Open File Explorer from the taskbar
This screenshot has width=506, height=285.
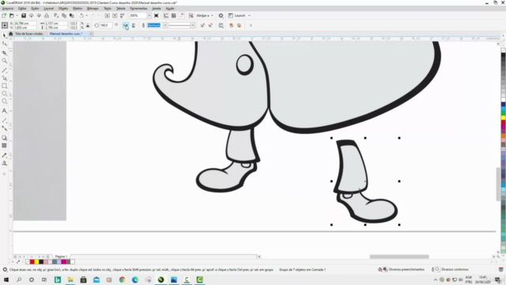coord(70,279)
